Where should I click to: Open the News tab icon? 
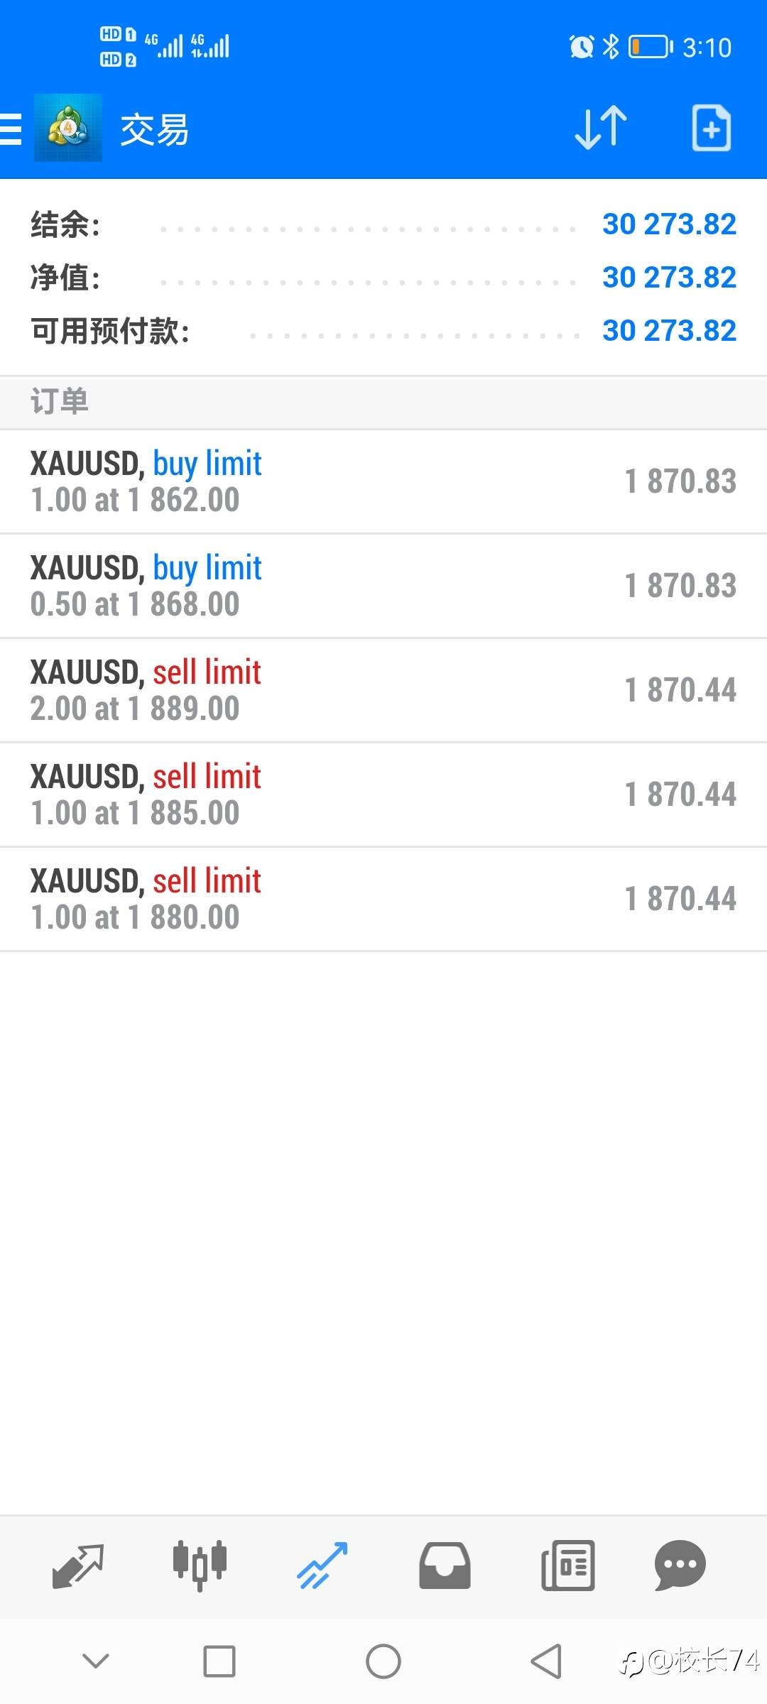click(567, 1566)
